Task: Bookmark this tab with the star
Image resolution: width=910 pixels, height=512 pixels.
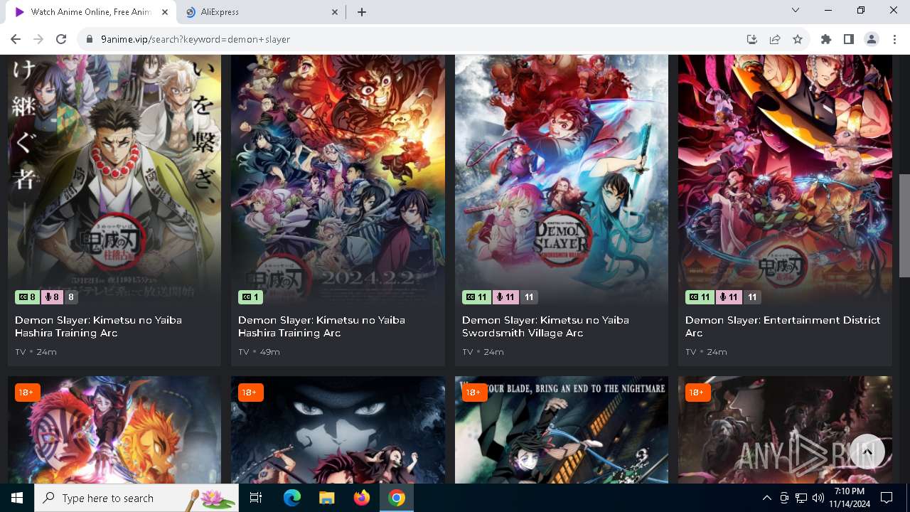Action: coord(798,39)
